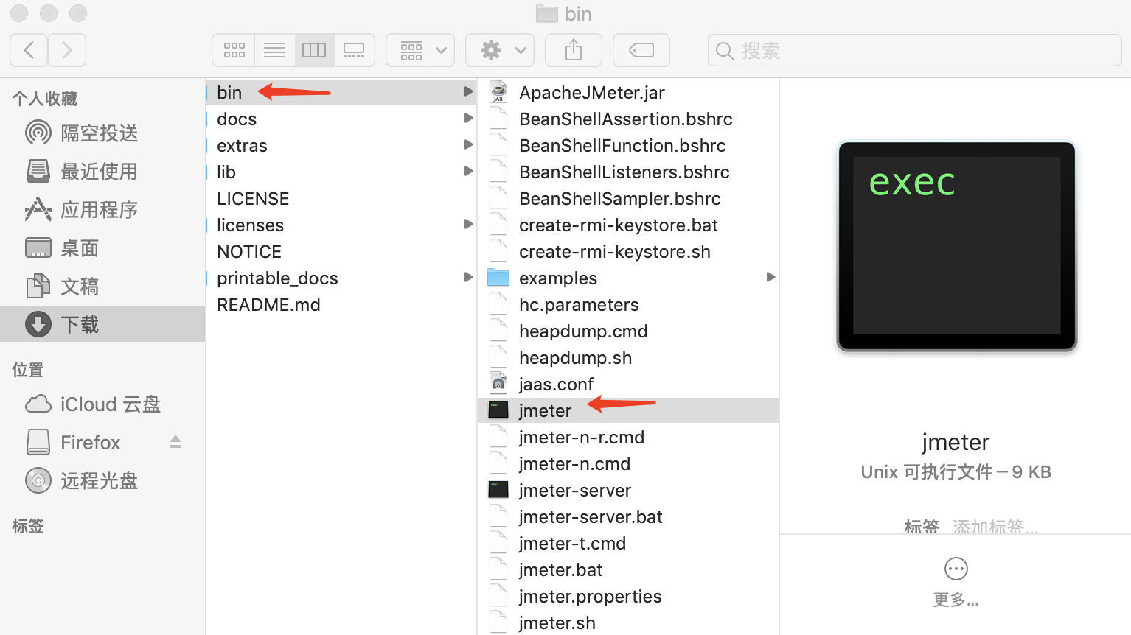Select the examples folder icon
Screen dimensions: 1131x635
499,278
